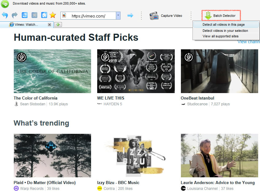Stop loading with the gray X icon
Screen dimensions: 260x192
tap(34, 15)
